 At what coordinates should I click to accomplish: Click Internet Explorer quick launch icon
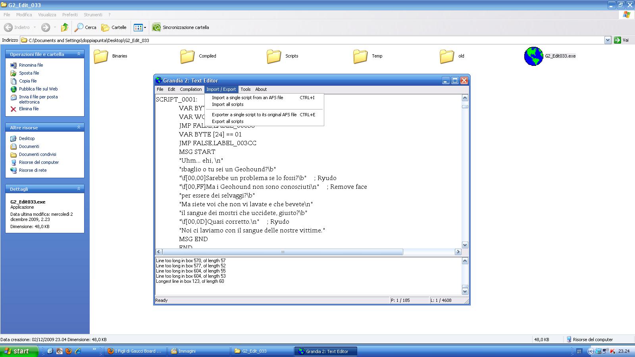[x=78, y=351]
